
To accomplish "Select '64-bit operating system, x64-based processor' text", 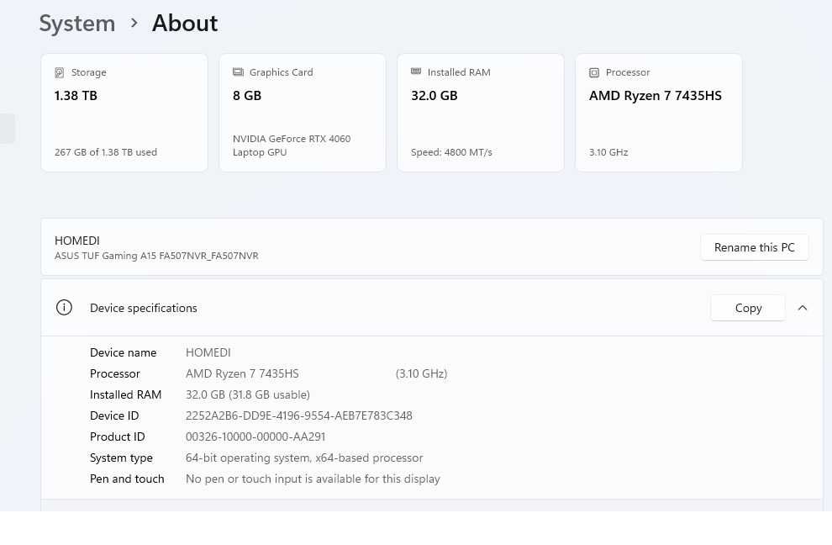I will (x=304, y=458).
